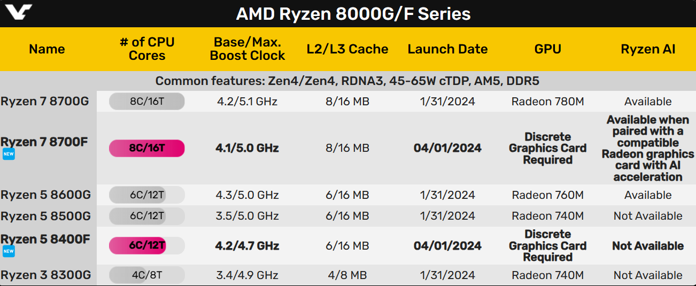Click the gray 8C/16T pill for 8700G
Viewport: 696px width, 286px height.
pyautogui.click(x=147, y=101)
